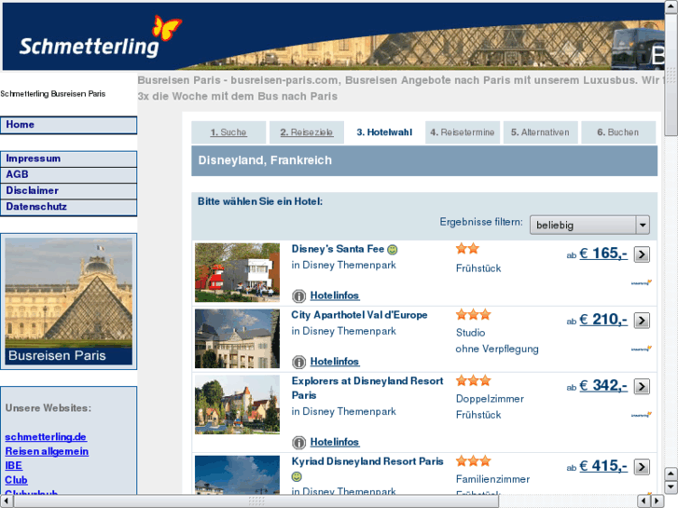Click arrow button next to € 415,- price

642,467
